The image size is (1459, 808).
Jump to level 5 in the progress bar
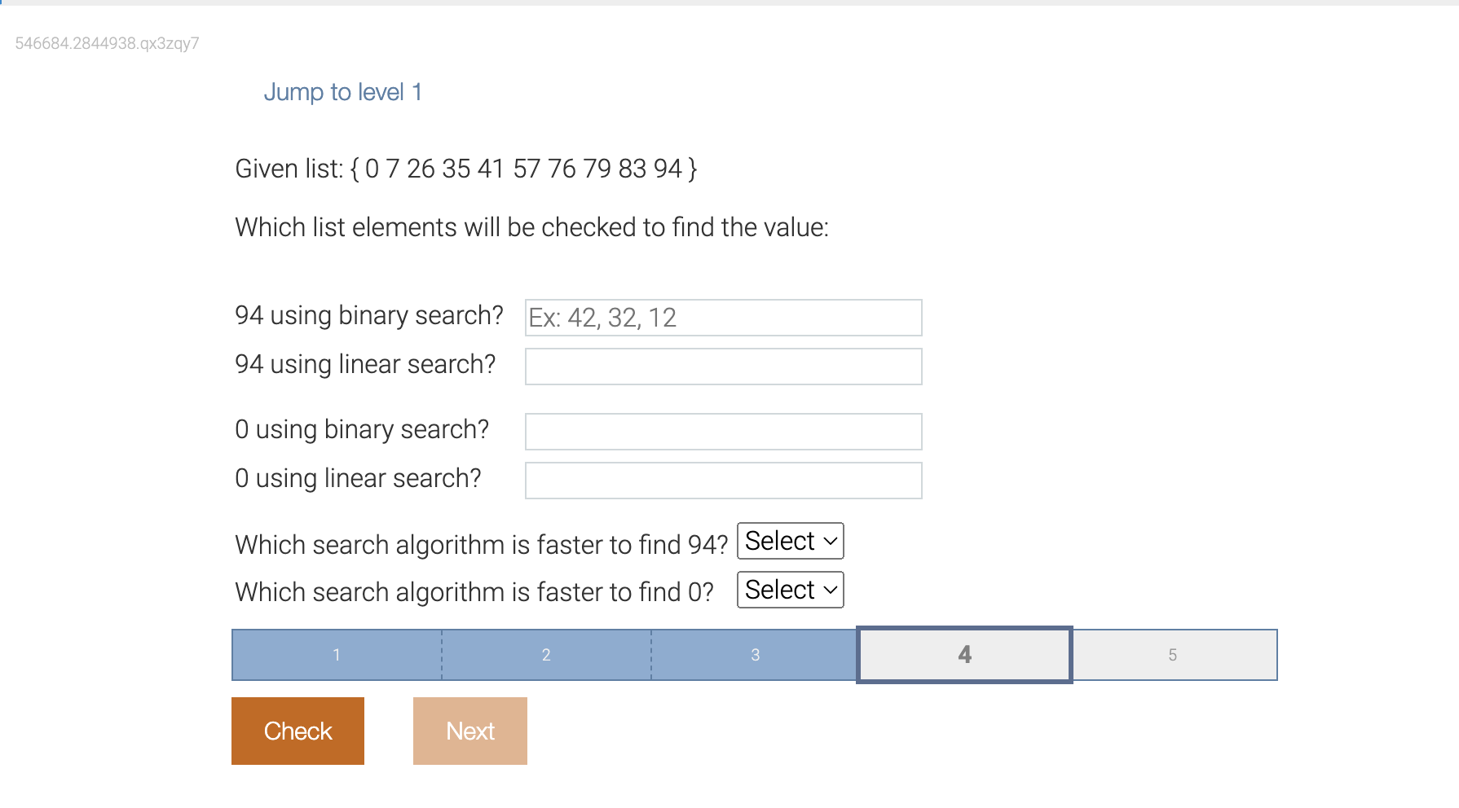(x=1174, y=654)
